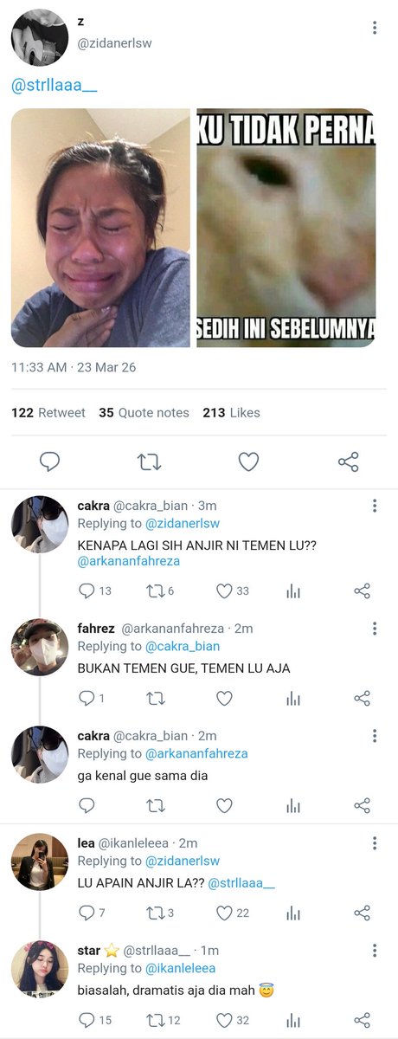Retweet star's reply showing 12 retweets
The image size is (398, 1039).
pos(154,1020)
